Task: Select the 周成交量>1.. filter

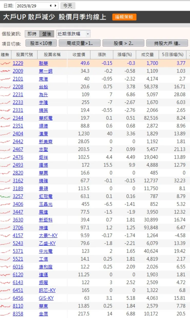Action: coord(80,43)
